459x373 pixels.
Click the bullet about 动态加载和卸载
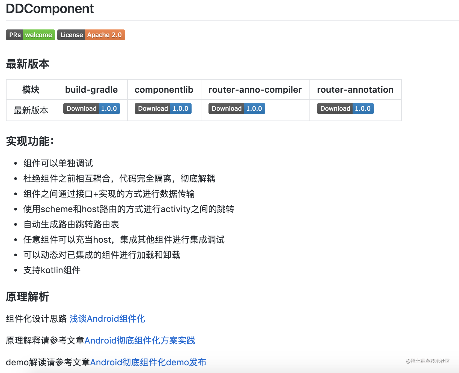tap(102, 255)
